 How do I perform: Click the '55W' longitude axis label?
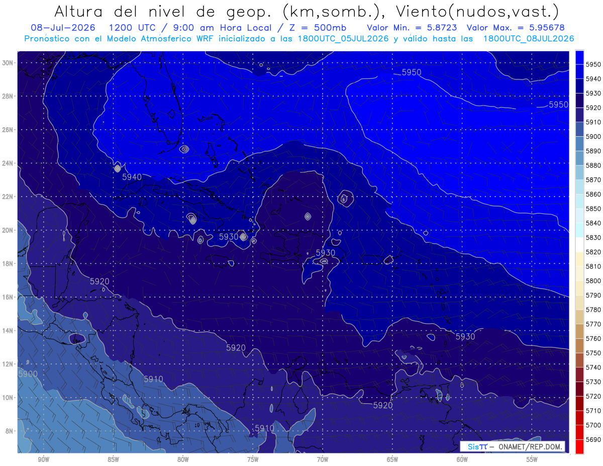point(532,460)
